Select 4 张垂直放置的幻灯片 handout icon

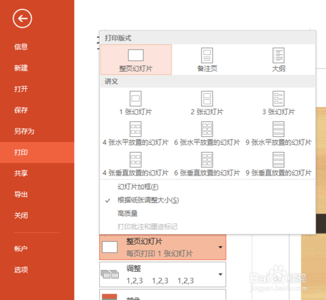click(136, 160)
